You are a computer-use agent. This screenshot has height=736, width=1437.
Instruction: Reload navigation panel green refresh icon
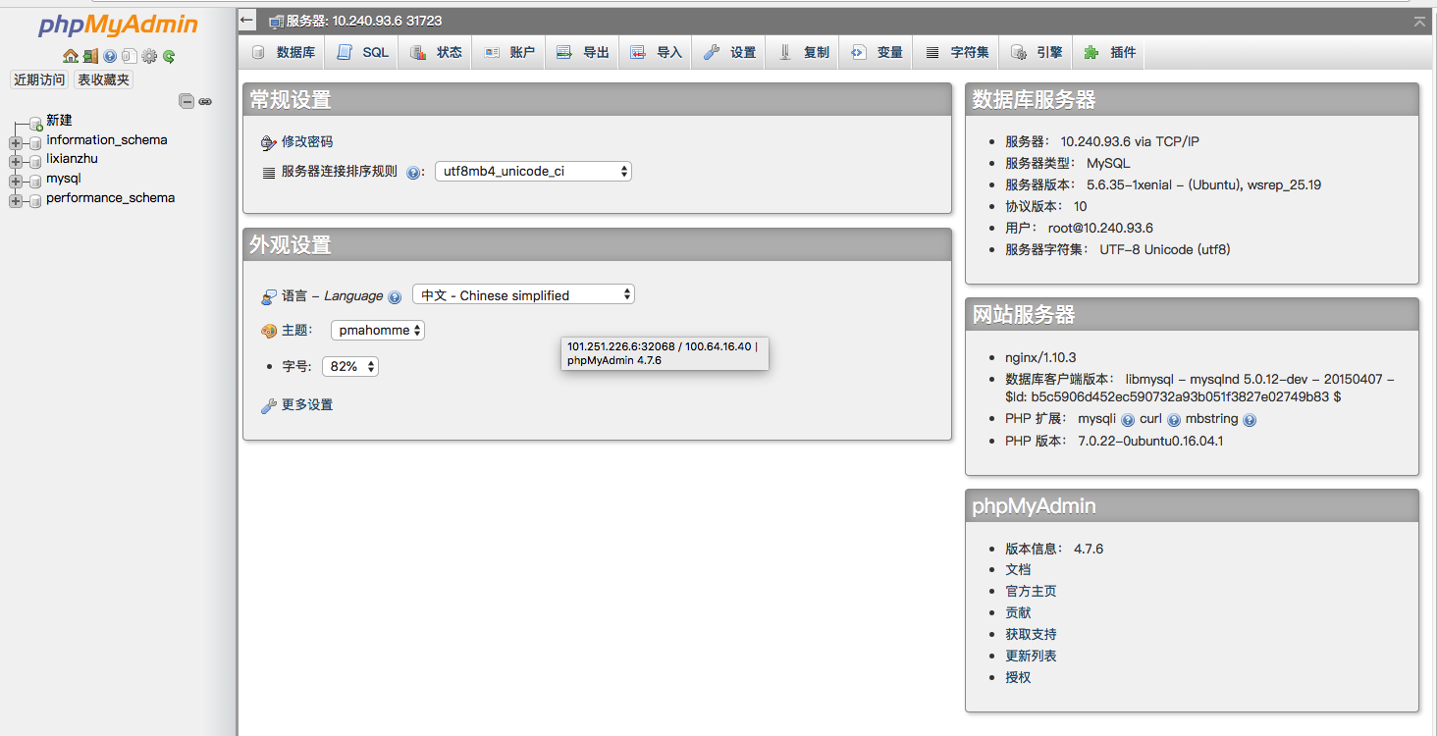coord(169,56)
